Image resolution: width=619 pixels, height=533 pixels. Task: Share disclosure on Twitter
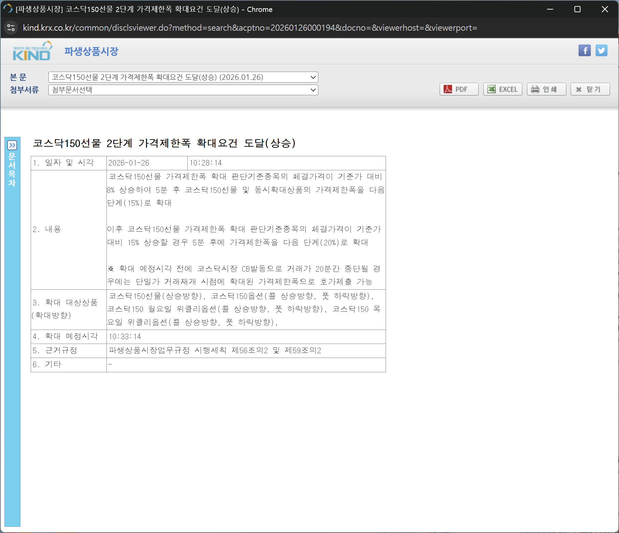(601, 51)
